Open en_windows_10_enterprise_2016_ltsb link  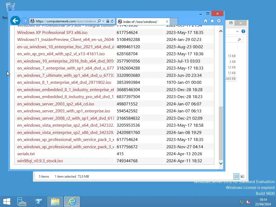pyautogui.click(x=65, y=61)
